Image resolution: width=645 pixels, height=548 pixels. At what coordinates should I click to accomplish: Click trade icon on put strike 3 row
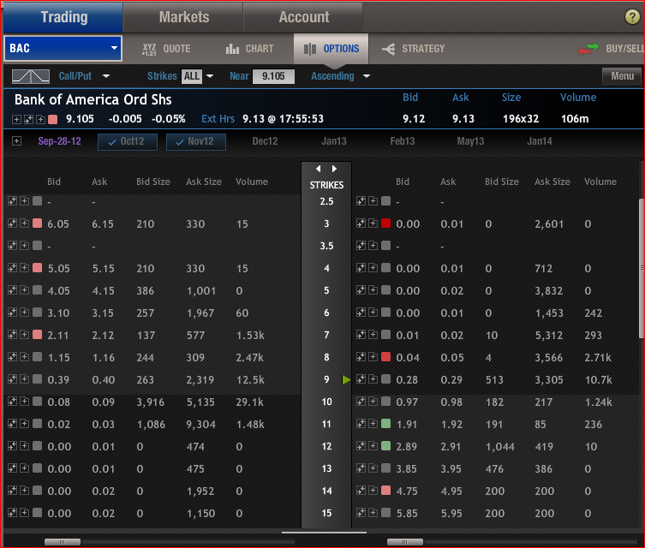pyautogui.click(x=361, y=223)
